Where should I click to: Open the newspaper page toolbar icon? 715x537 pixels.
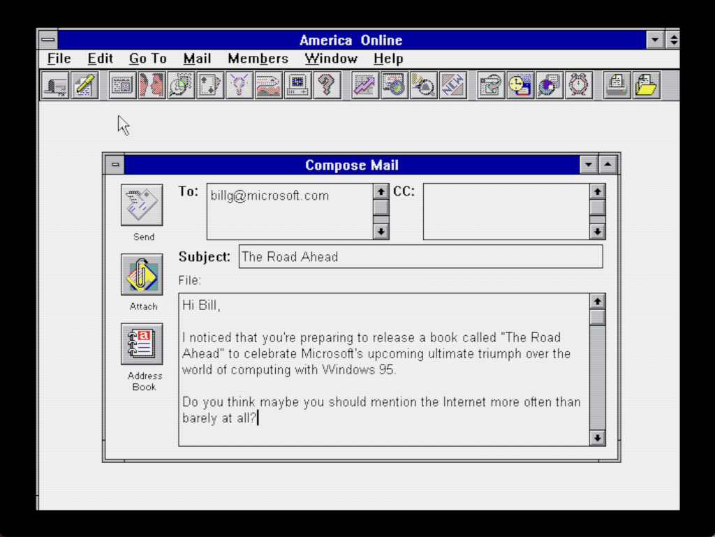(x=122, y=85)
